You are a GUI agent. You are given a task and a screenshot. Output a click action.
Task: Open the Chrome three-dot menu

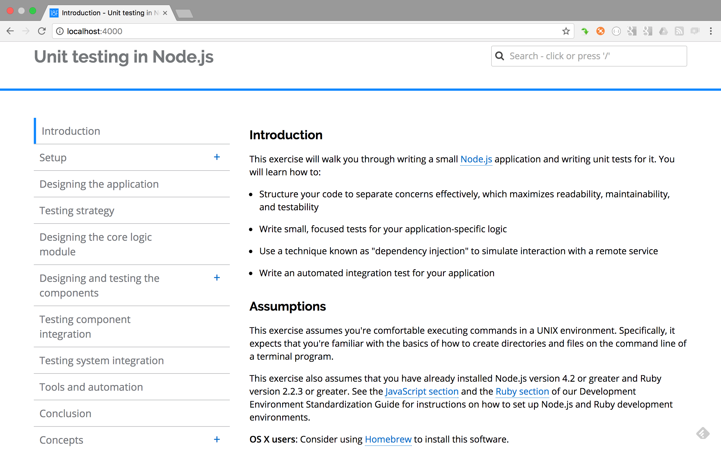click(711, 31)
